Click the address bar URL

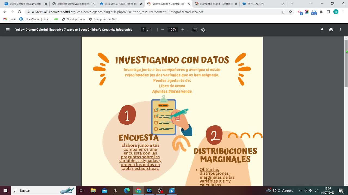coord(117,12)
